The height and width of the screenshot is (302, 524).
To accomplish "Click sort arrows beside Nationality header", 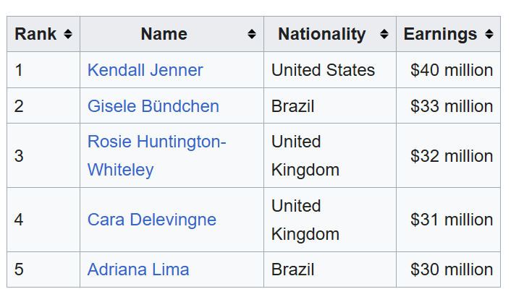I will pyautogui.click(x=384, y=34).
